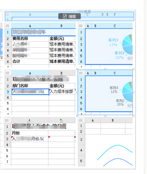Click top-middle resize handle of selected chart block

105,69
